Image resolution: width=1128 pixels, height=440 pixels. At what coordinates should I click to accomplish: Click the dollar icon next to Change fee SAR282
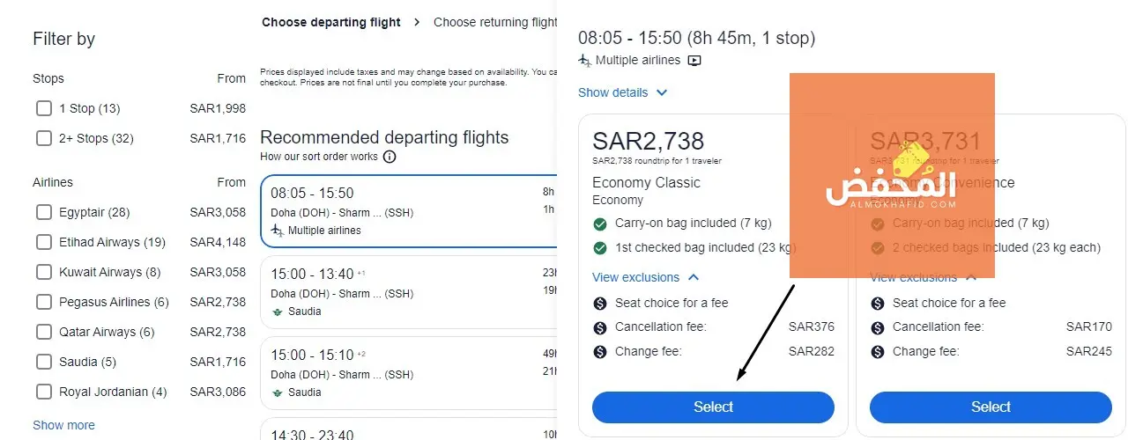tap(600, 352)
